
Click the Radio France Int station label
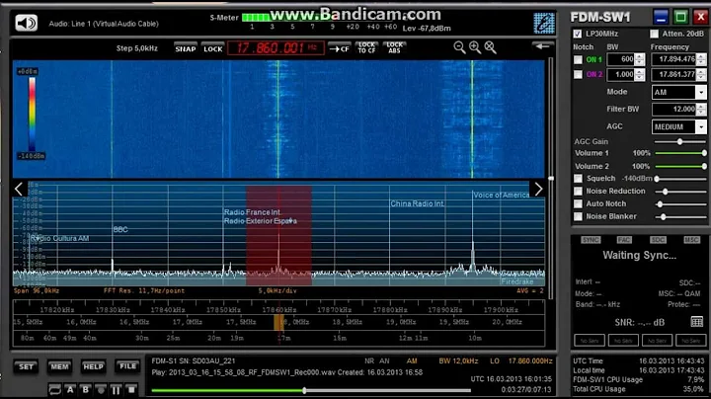[x=252, y=212]
